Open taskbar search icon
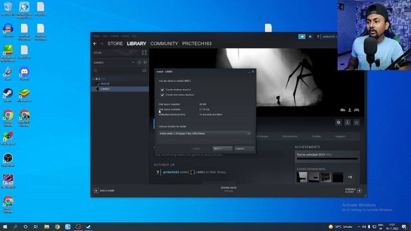 [x=15, y=227]
